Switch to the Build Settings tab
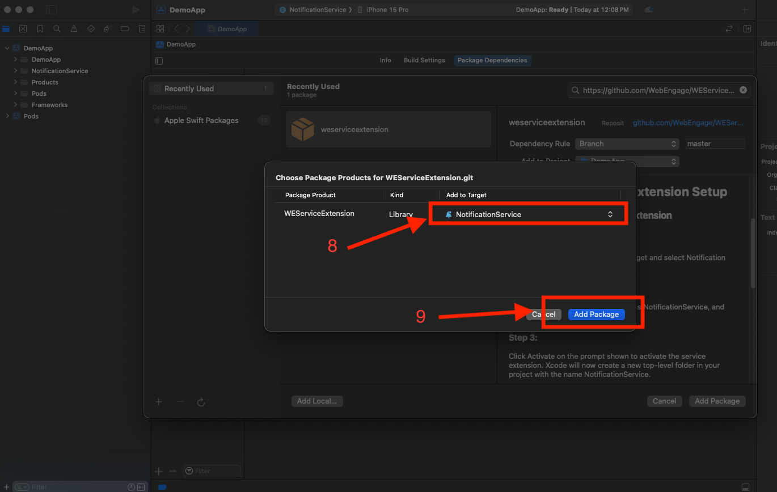The image size is (777, 492). pos(424,60)
